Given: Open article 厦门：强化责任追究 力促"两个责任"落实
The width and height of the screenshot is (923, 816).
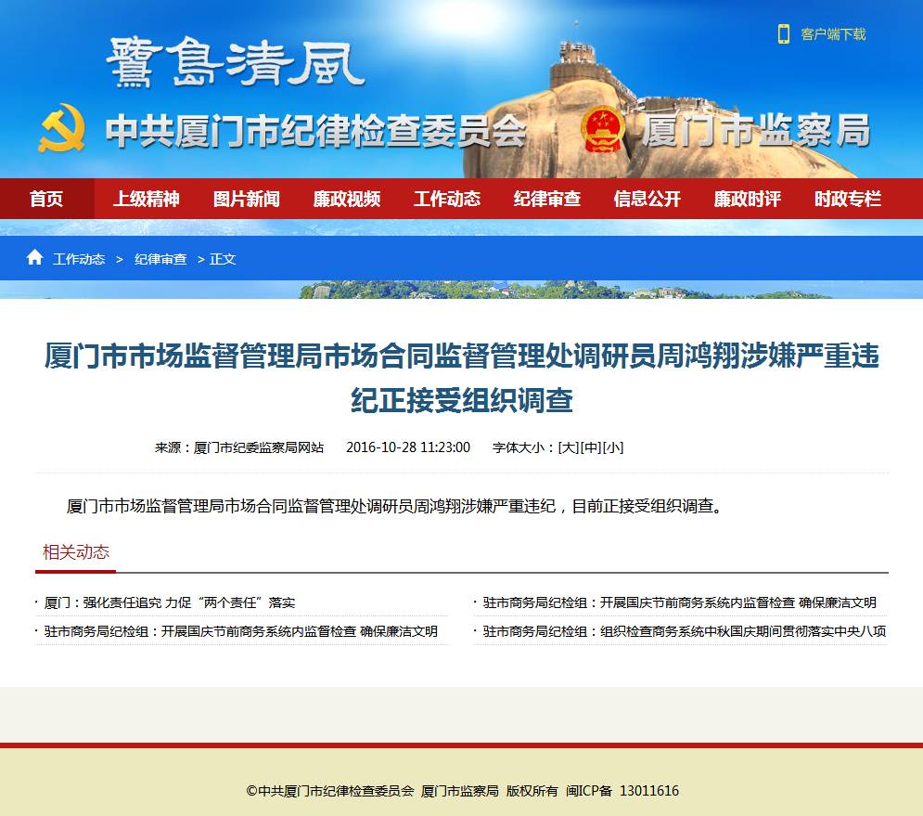Looking at the screenshot, I should pos(170,603).
